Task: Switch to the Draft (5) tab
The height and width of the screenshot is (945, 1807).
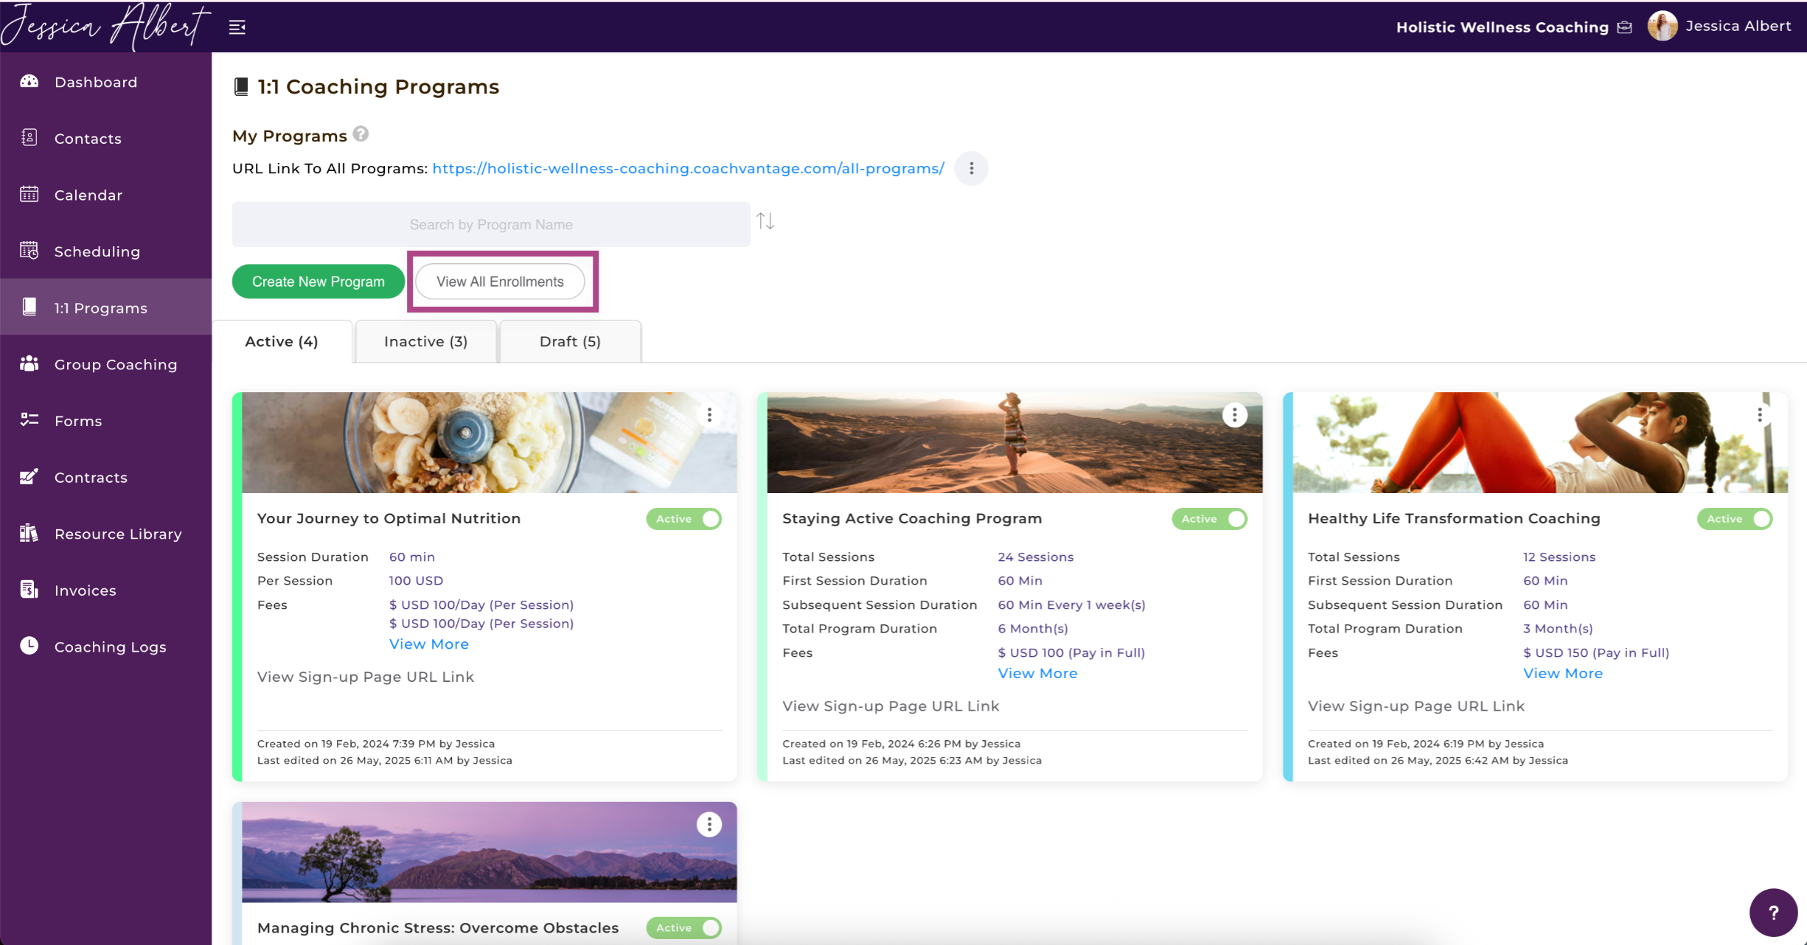Action: (x=571, y=341)
